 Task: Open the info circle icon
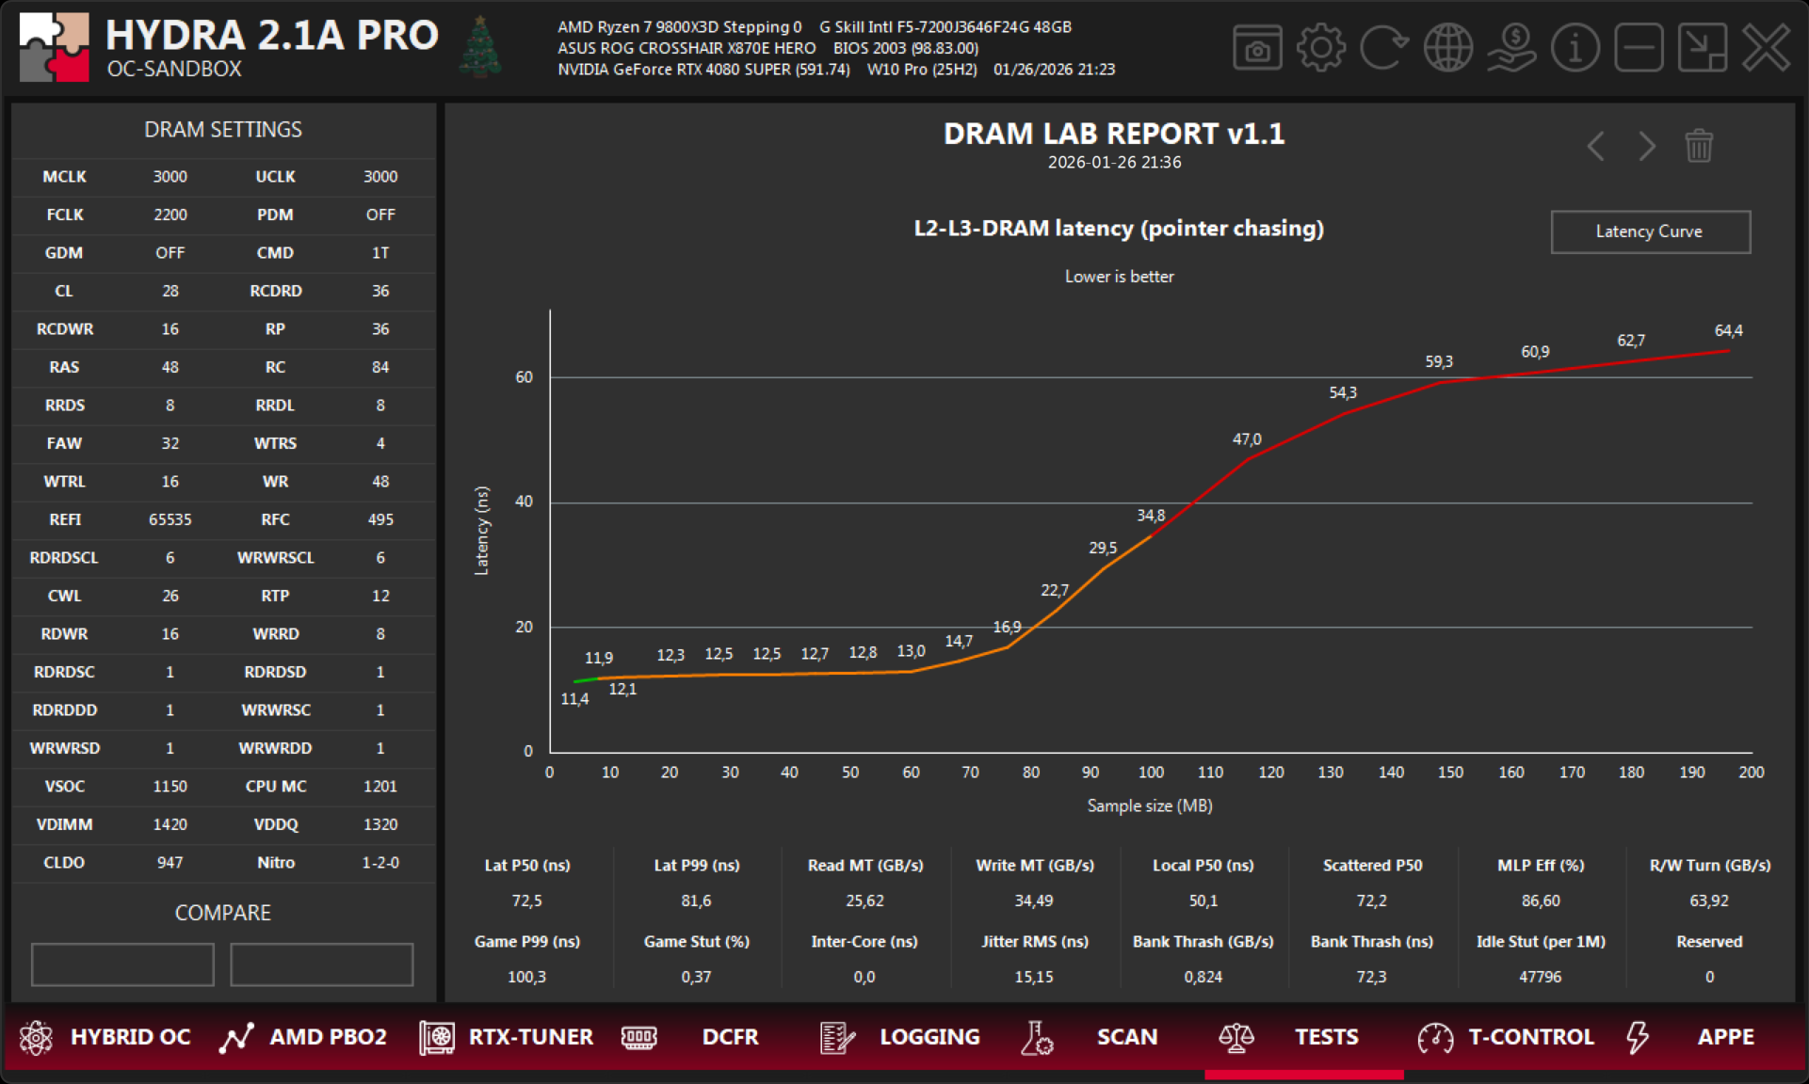tap(1575, 48)
